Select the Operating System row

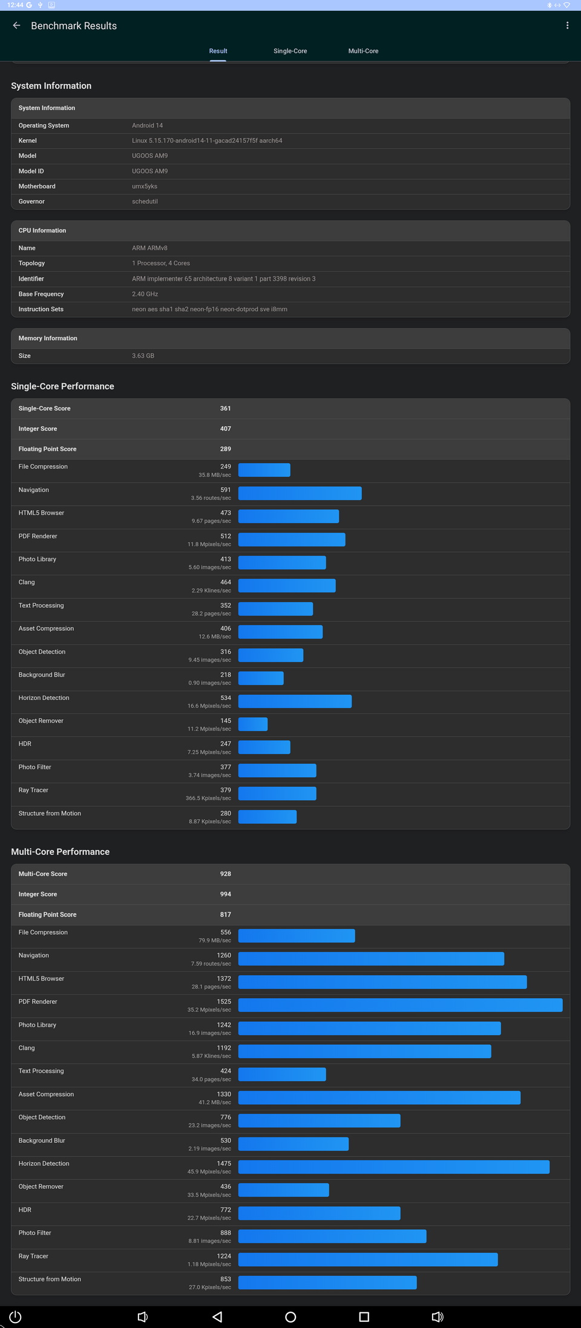click(290, 125)
